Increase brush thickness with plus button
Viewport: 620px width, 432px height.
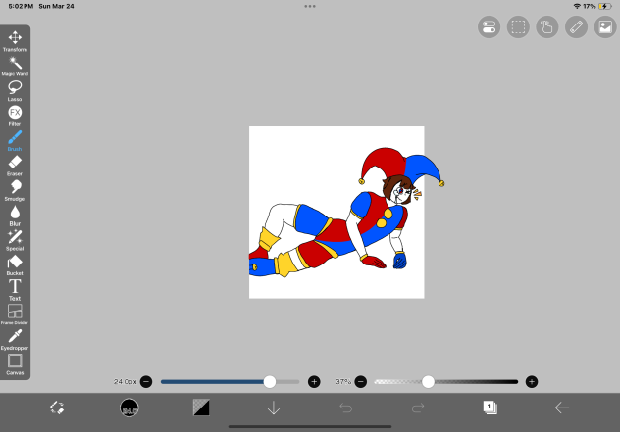tap(314, 382)
